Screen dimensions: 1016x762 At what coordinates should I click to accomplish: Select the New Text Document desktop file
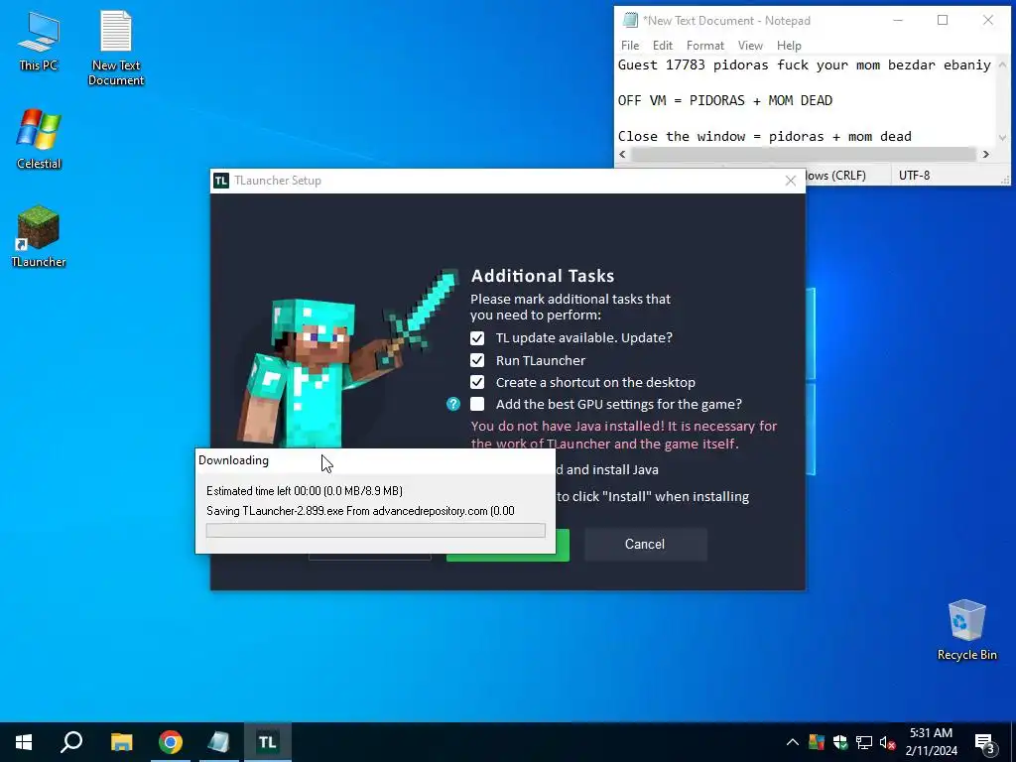coord(116,48)
